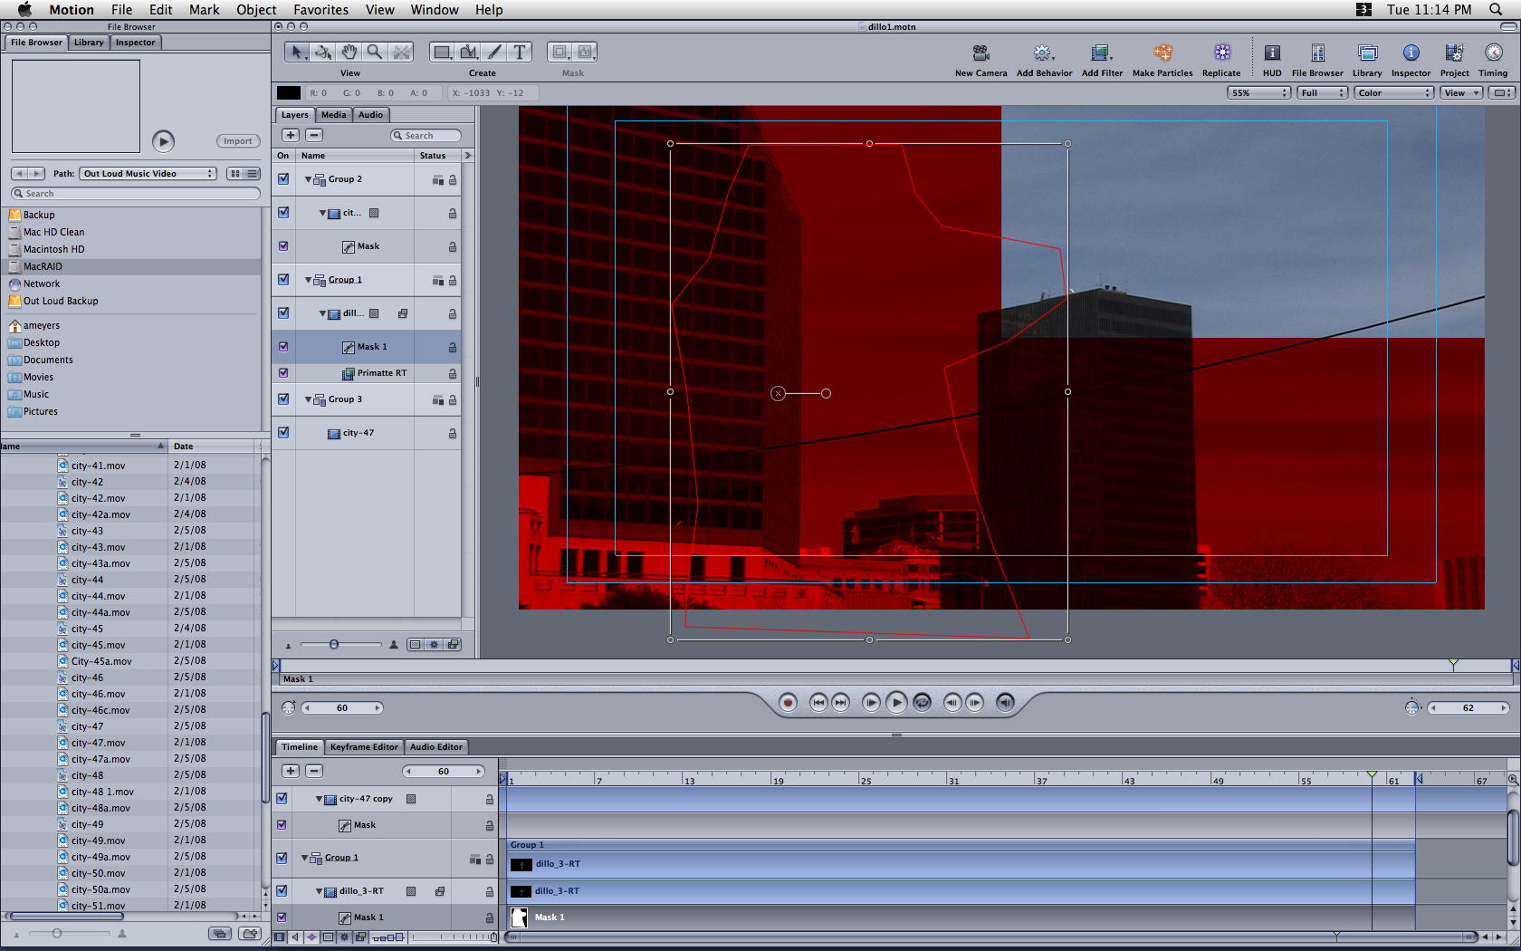
Task: Open the Add Filter tool
Action: (1101, 53)
